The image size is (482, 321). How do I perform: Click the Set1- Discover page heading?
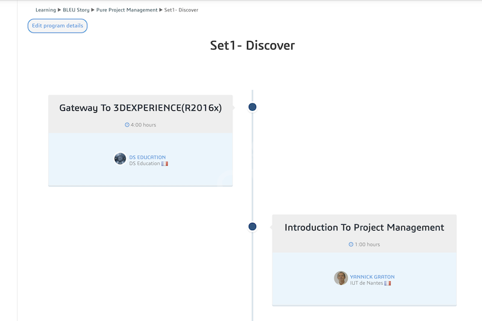[252, 45]
